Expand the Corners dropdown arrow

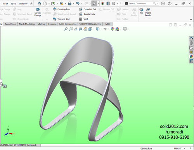[47, 19]
